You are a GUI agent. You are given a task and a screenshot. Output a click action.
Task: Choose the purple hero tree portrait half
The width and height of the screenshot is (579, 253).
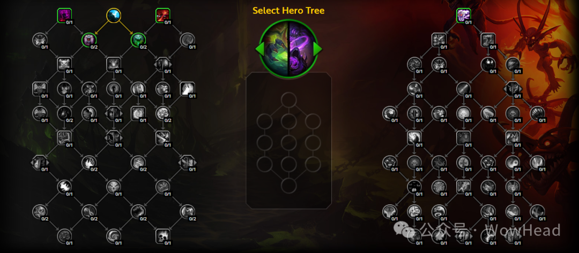point(303,49)
